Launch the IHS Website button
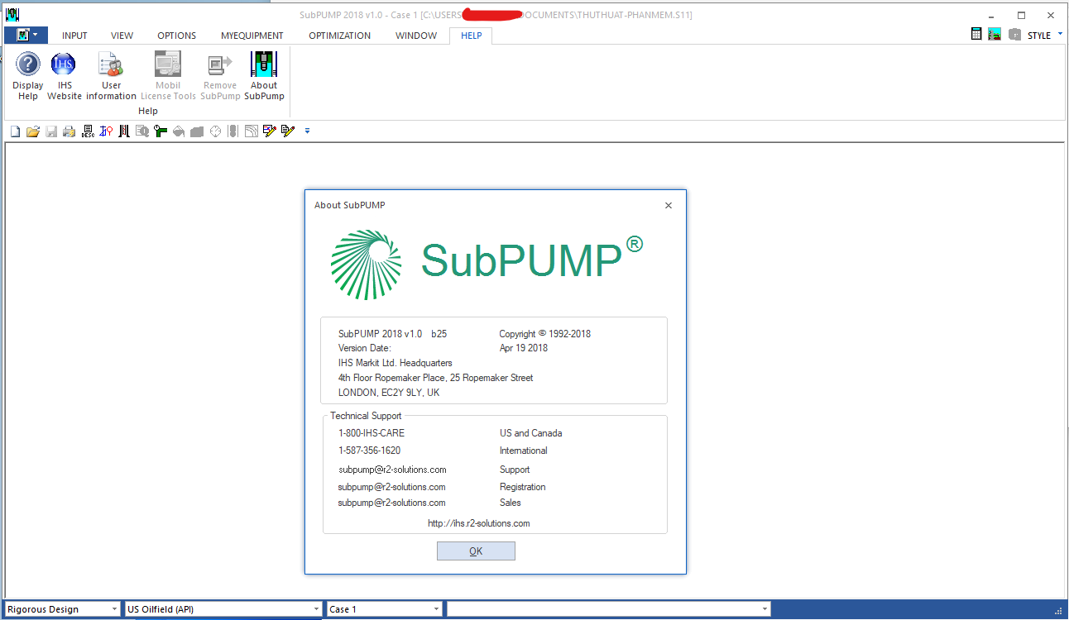Image resolution: width=1069 pixels, height=620 pixels. (x=65, y=76)
